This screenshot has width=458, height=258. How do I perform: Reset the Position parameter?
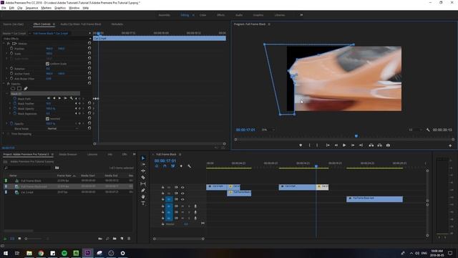point(89,48)
